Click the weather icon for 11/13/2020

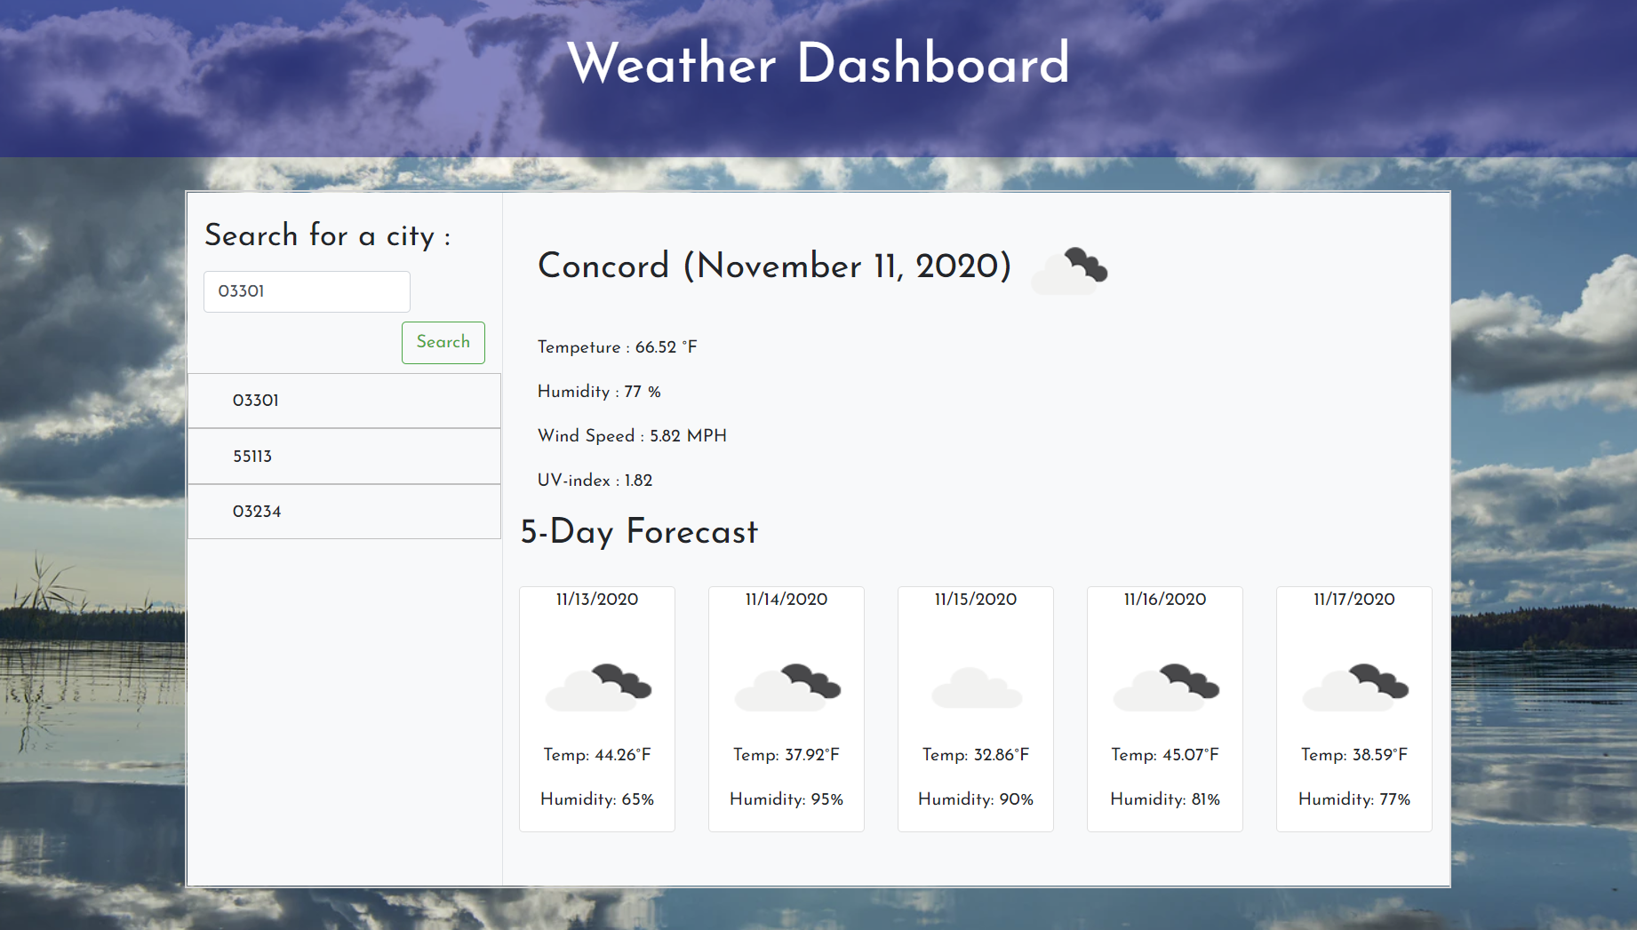597,688
